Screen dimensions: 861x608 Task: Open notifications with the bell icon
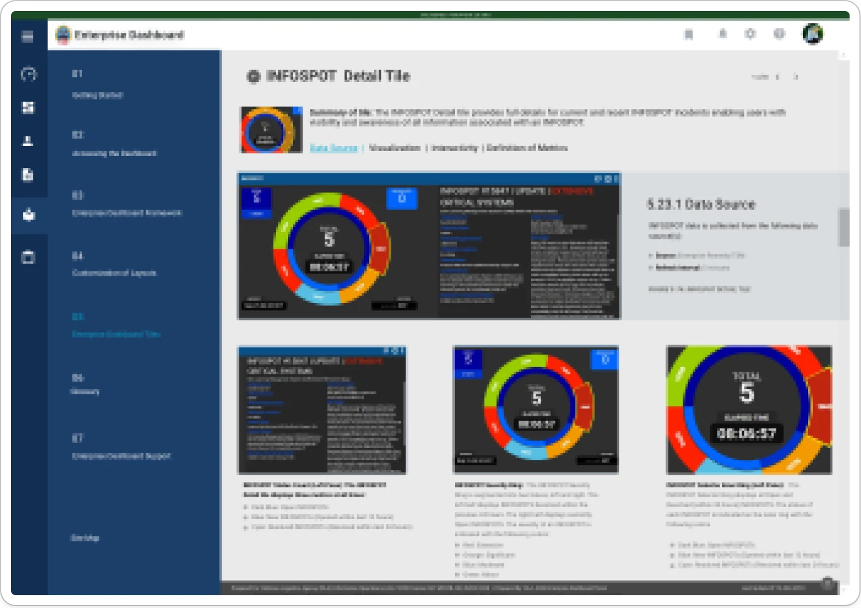(722, 33)
